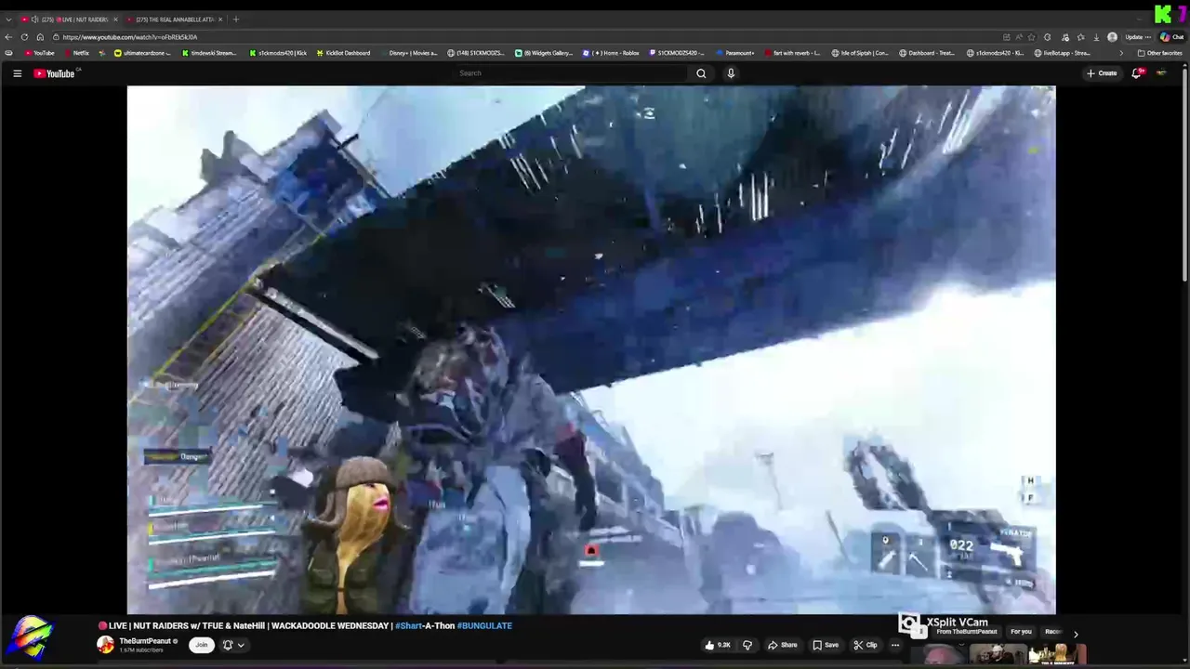Open TheBurntPeanut channel name link

click(x=145, y=641)
